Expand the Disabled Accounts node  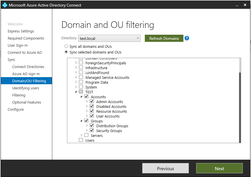point(87,106)
